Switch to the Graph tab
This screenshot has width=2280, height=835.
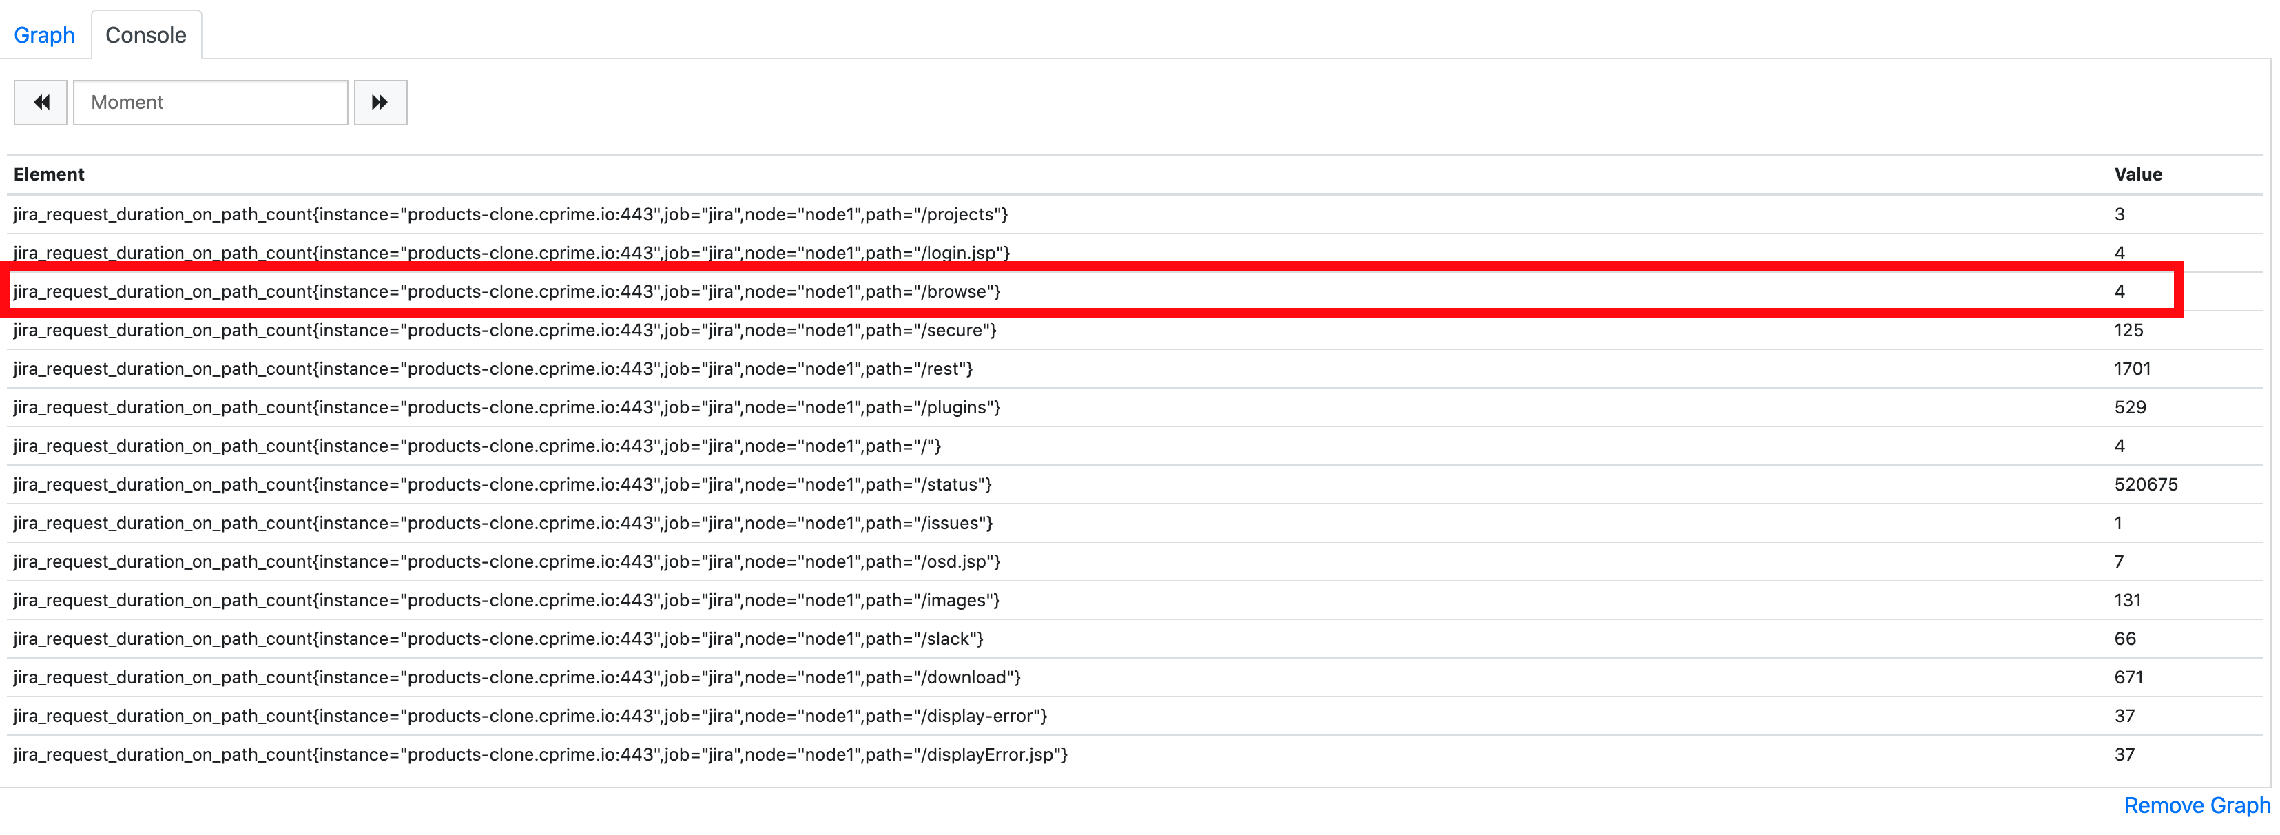tap(44, 35)
